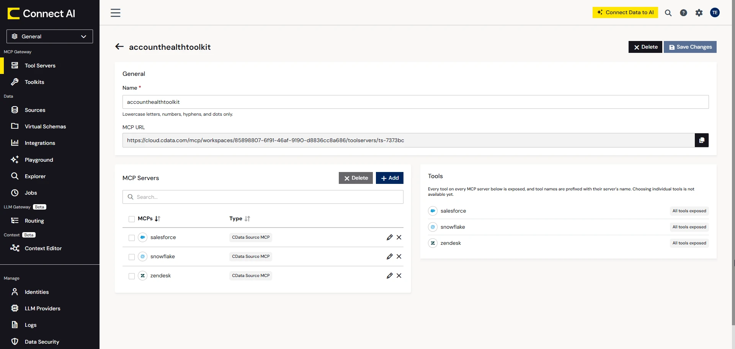This screenshot has width=735, height=349.
Task: Open Logs in sidebar
Action: (x=50, y=325)
